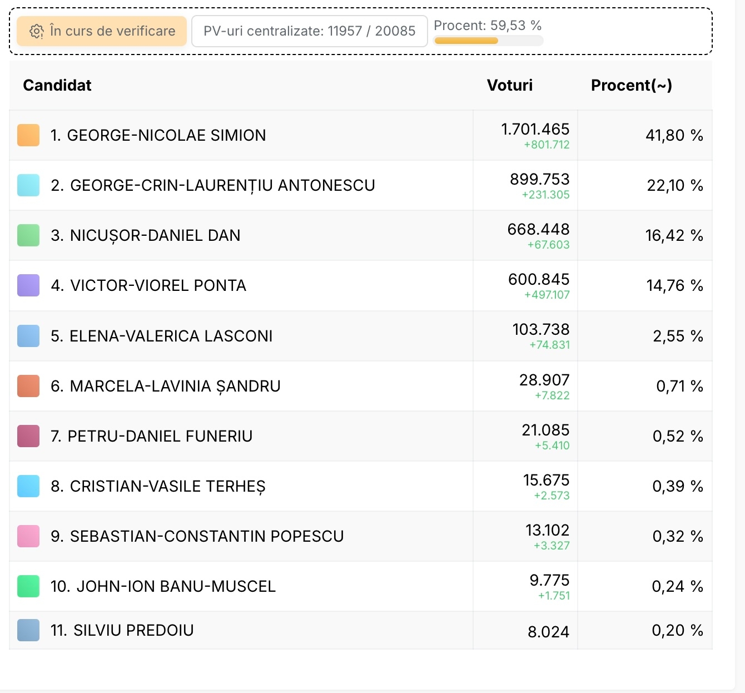Click the pink swatch for Sebastian-Constantin Popescu

tap(28, 536)
